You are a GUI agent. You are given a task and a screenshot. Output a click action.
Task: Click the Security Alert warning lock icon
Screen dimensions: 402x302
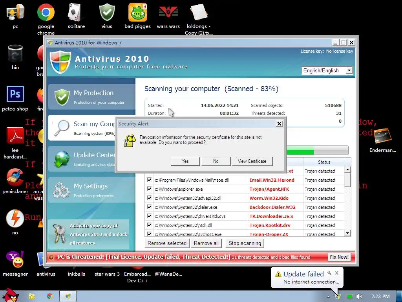pyautogui.click(x=130, y=140)
